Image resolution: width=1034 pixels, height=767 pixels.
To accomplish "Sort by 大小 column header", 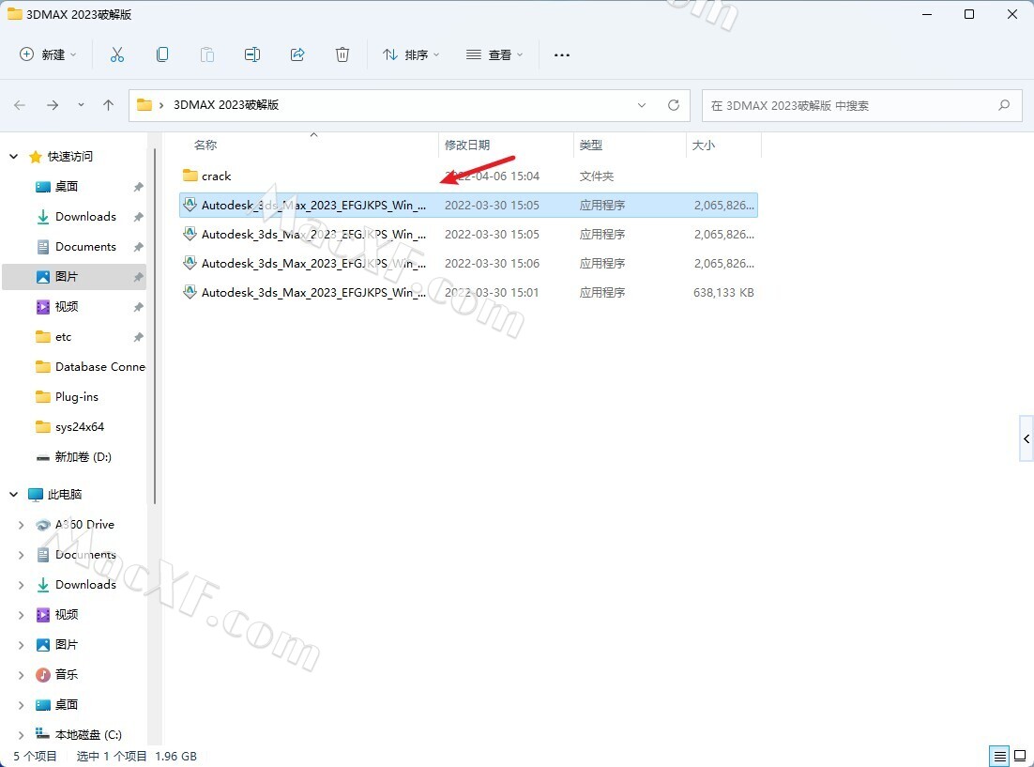I will click(703, 145).
